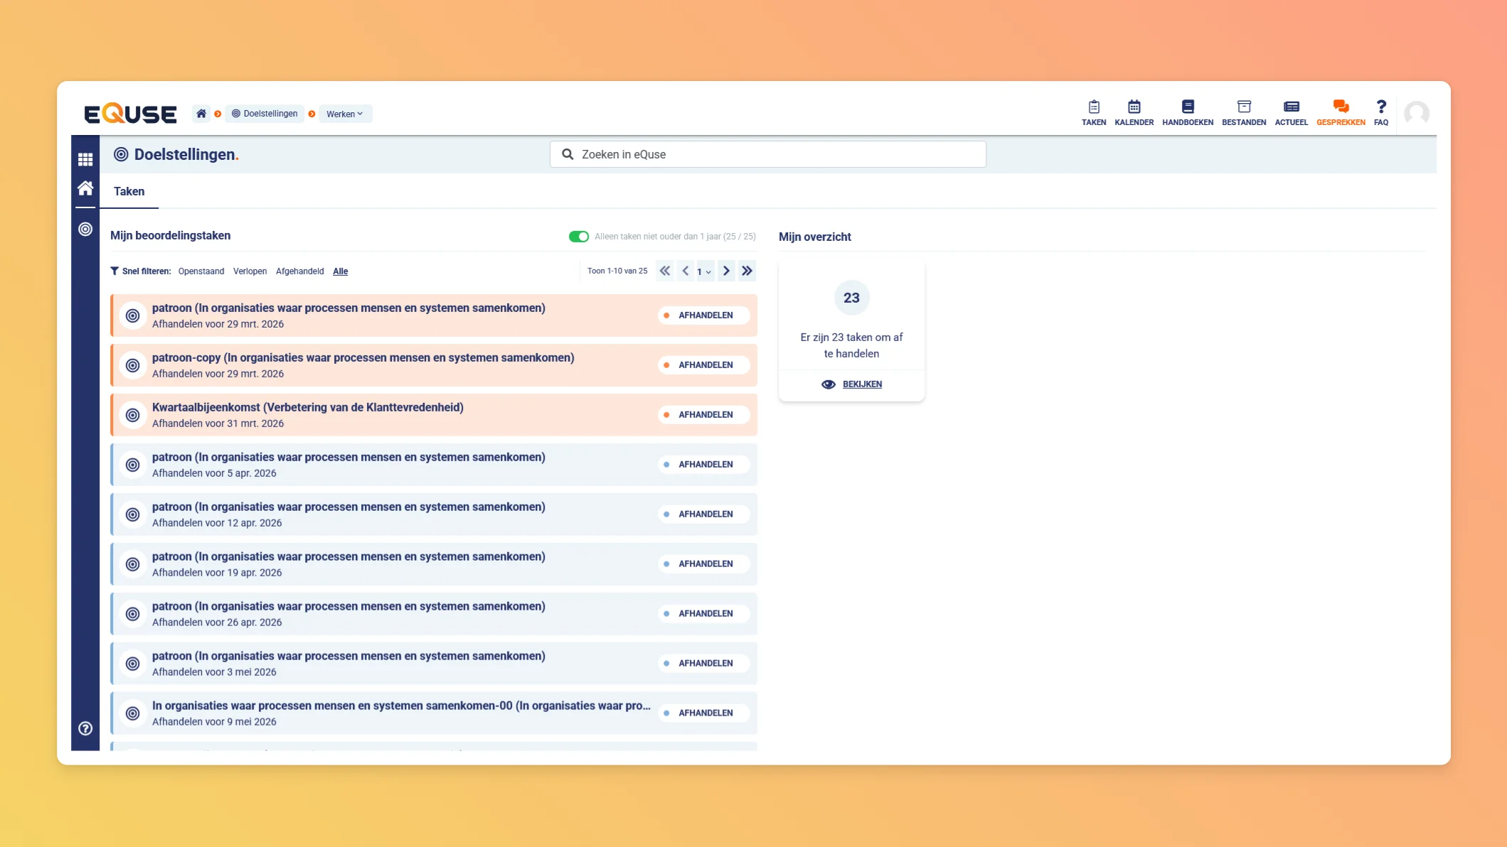The height and width of the screenshot is (847, 1507).
Task: Click the help icon at sidebar bottom
Action: pyautogui.click(x=85, y=728)
